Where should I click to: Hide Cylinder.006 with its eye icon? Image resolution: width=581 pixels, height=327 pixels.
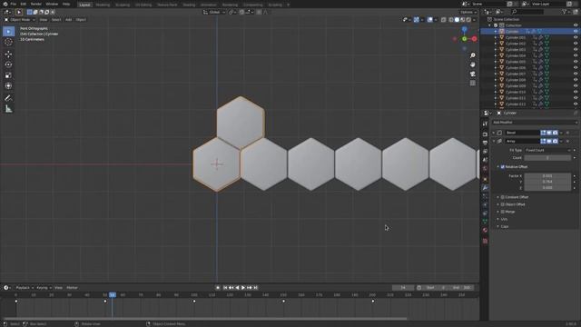[576, 68]
